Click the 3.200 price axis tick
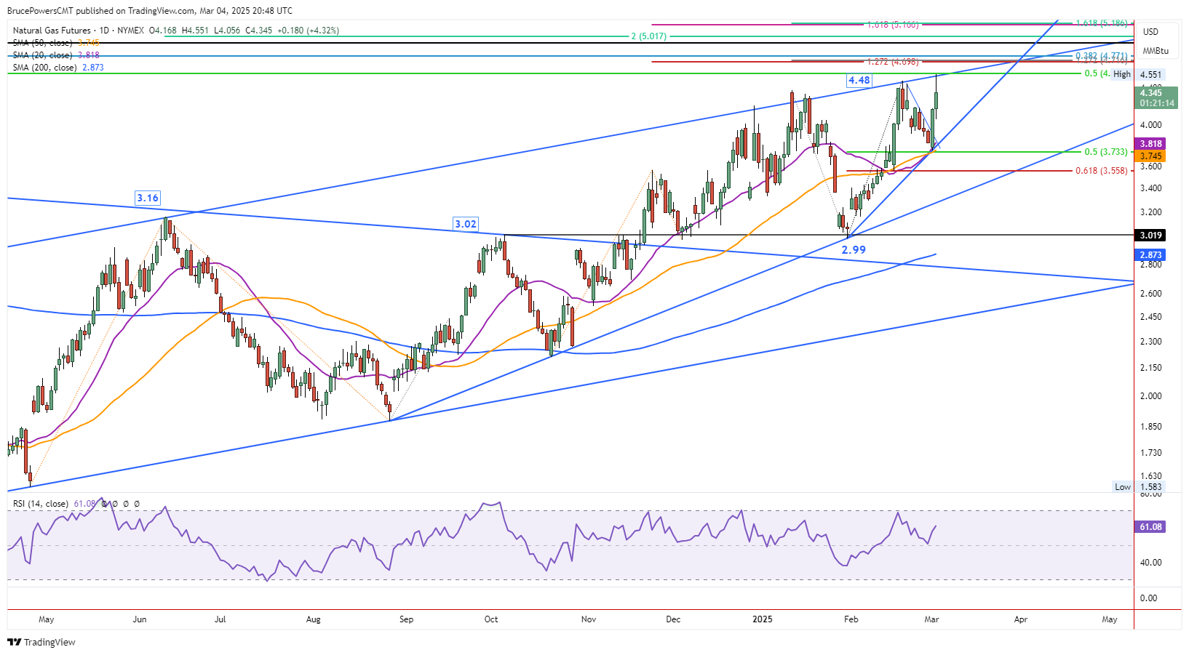The image size is (1189, 655). (1151, 212)
